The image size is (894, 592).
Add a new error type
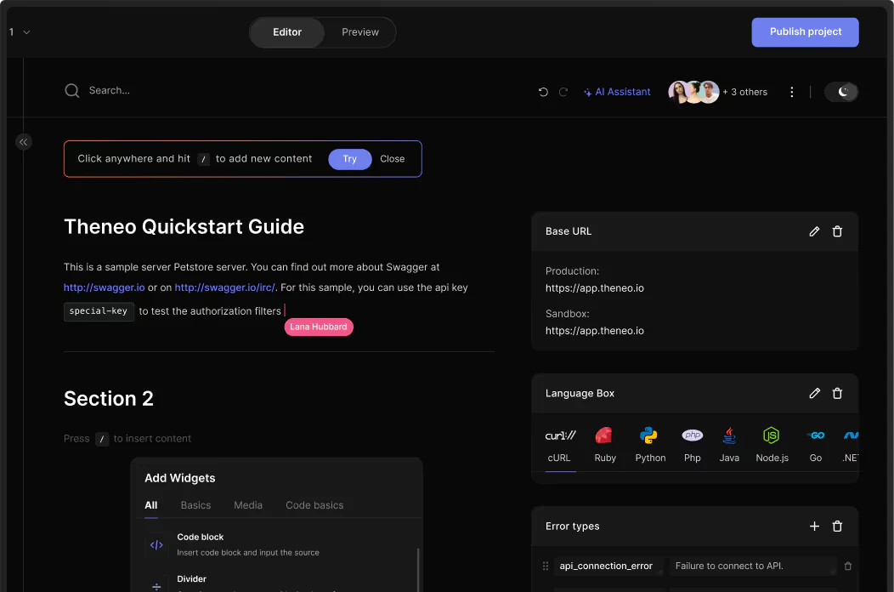[814, 527]
